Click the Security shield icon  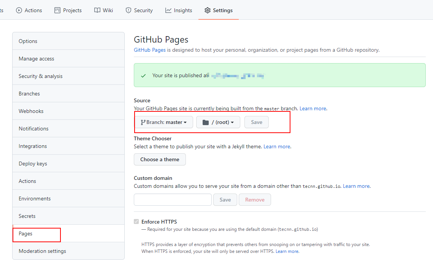click(x=128, y=10)
